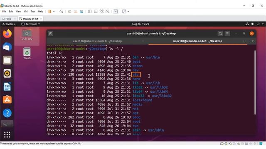
Task: Toggle the thumbnail bar icon
Action: point(96,12)
